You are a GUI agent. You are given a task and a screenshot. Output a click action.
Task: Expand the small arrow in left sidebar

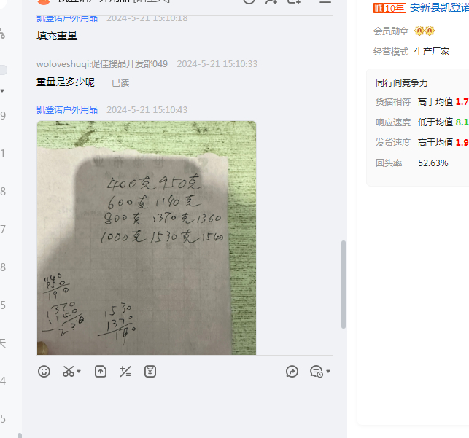click(2, 90)
